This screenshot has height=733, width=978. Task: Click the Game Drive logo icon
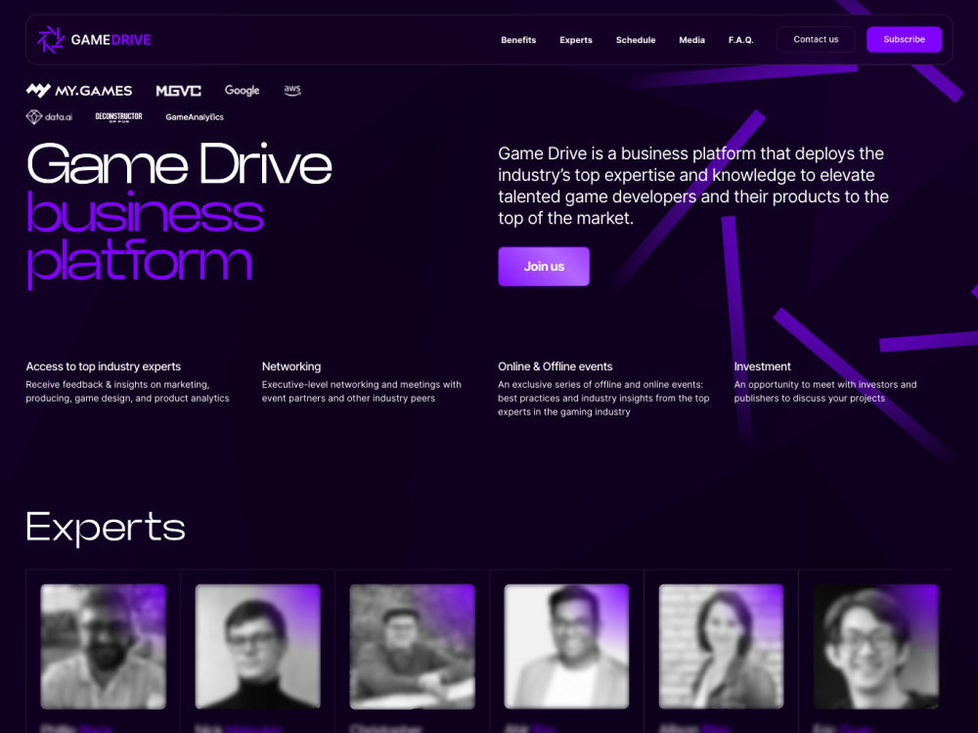click(51, 39)
